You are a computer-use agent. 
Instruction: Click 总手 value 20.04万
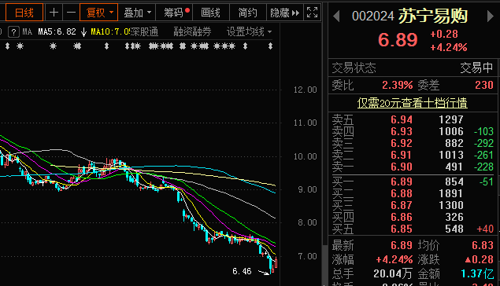click(x=393, y=273)
